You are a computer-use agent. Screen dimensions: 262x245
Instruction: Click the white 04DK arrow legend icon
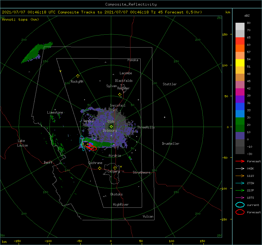tap(240, 168)
